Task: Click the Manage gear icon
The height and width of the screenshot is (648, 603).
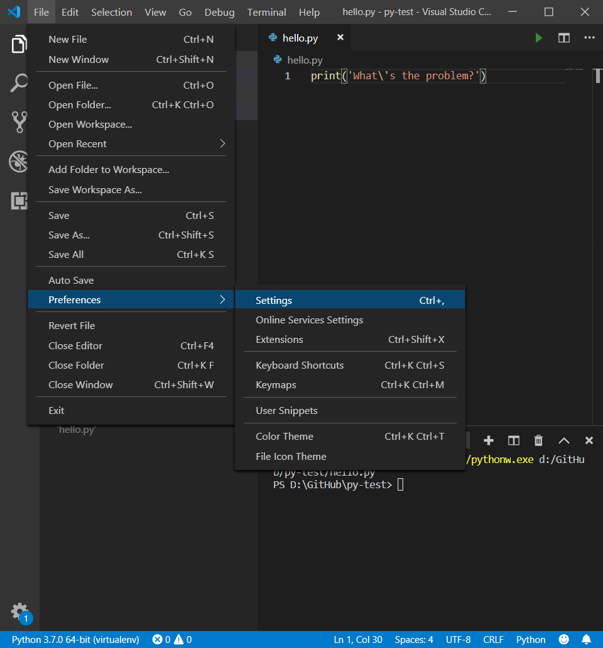Action: [20, 612]
